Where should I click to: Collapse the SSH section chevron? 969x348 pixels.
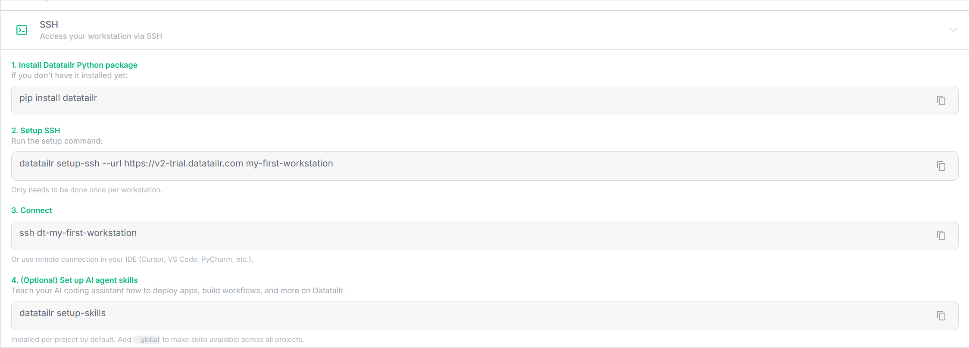(953, 30)
